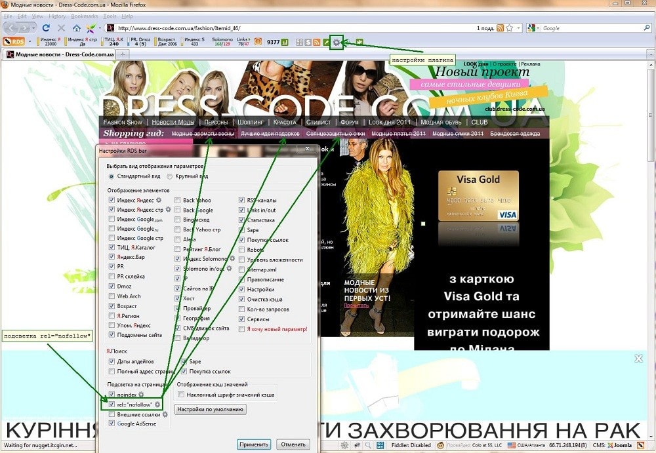Switch to the Модные новости browser tab

point(60,54)
